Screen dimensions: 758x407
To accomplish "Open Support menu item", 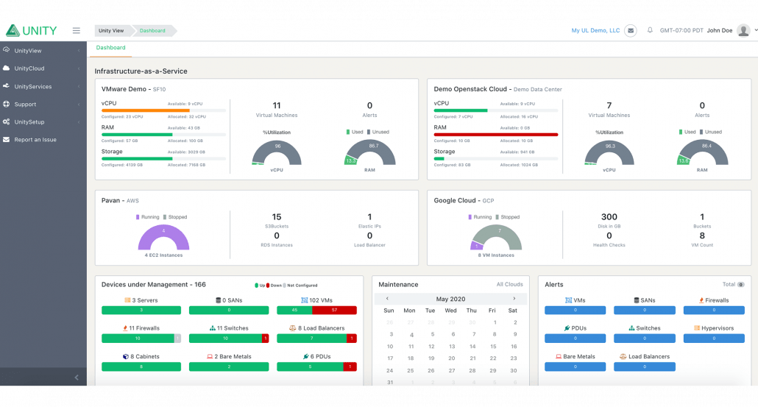I will point(43,105).
